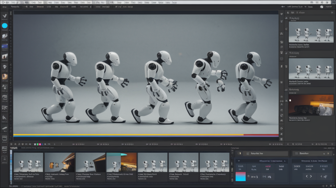Toggle the small white checkbox on the orange preview
Image resolution: width=336 pixels, height=188 pixels.
coord(290,100)
